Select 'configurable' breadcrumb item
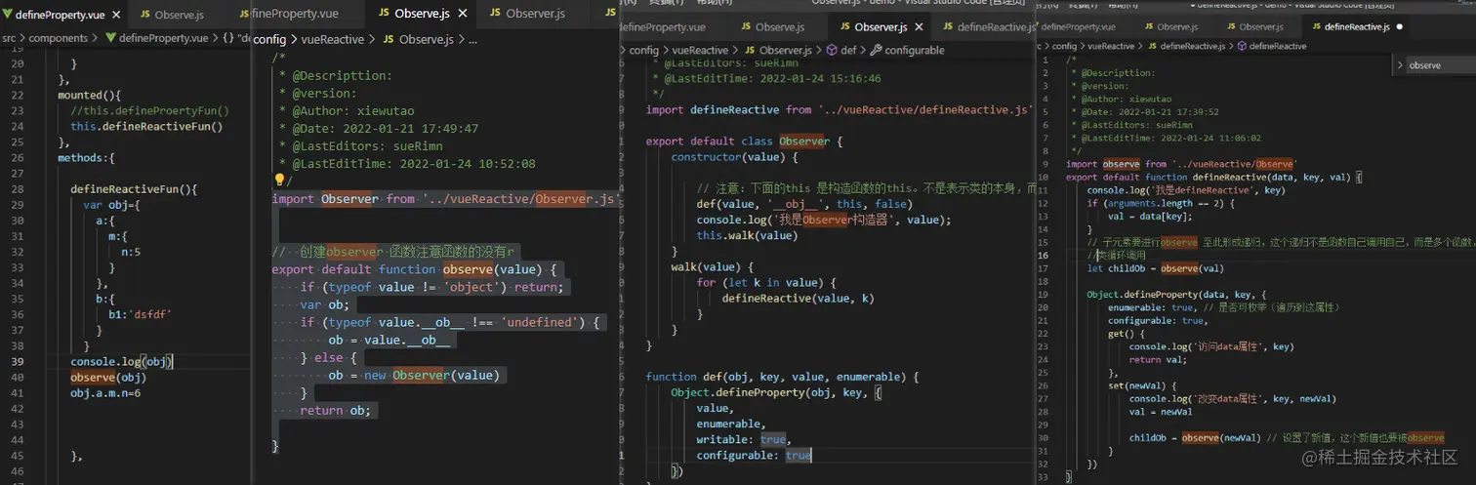1476x485 pixels. tap(916, 50)
